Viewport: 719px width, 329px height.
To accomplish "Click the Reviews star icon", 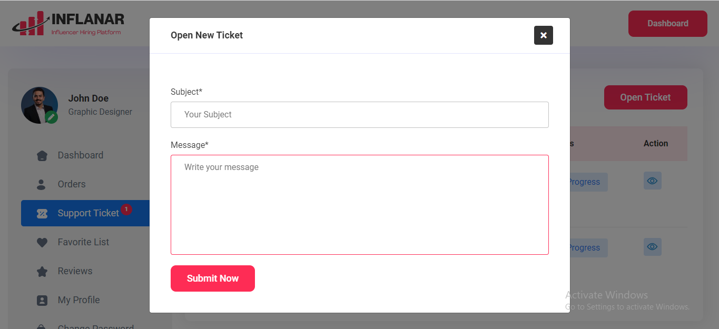I will pyautogui.click(x=42, y=272).
